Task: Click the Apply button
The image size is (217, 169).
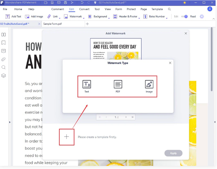Action: (173, 153)
